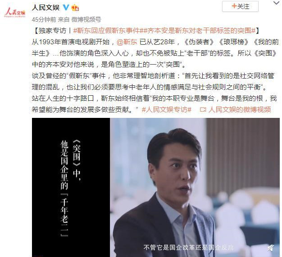Open the @靳东 mention link
The width and height of the screenshot is (282, 257).
(x=127, y=42)
